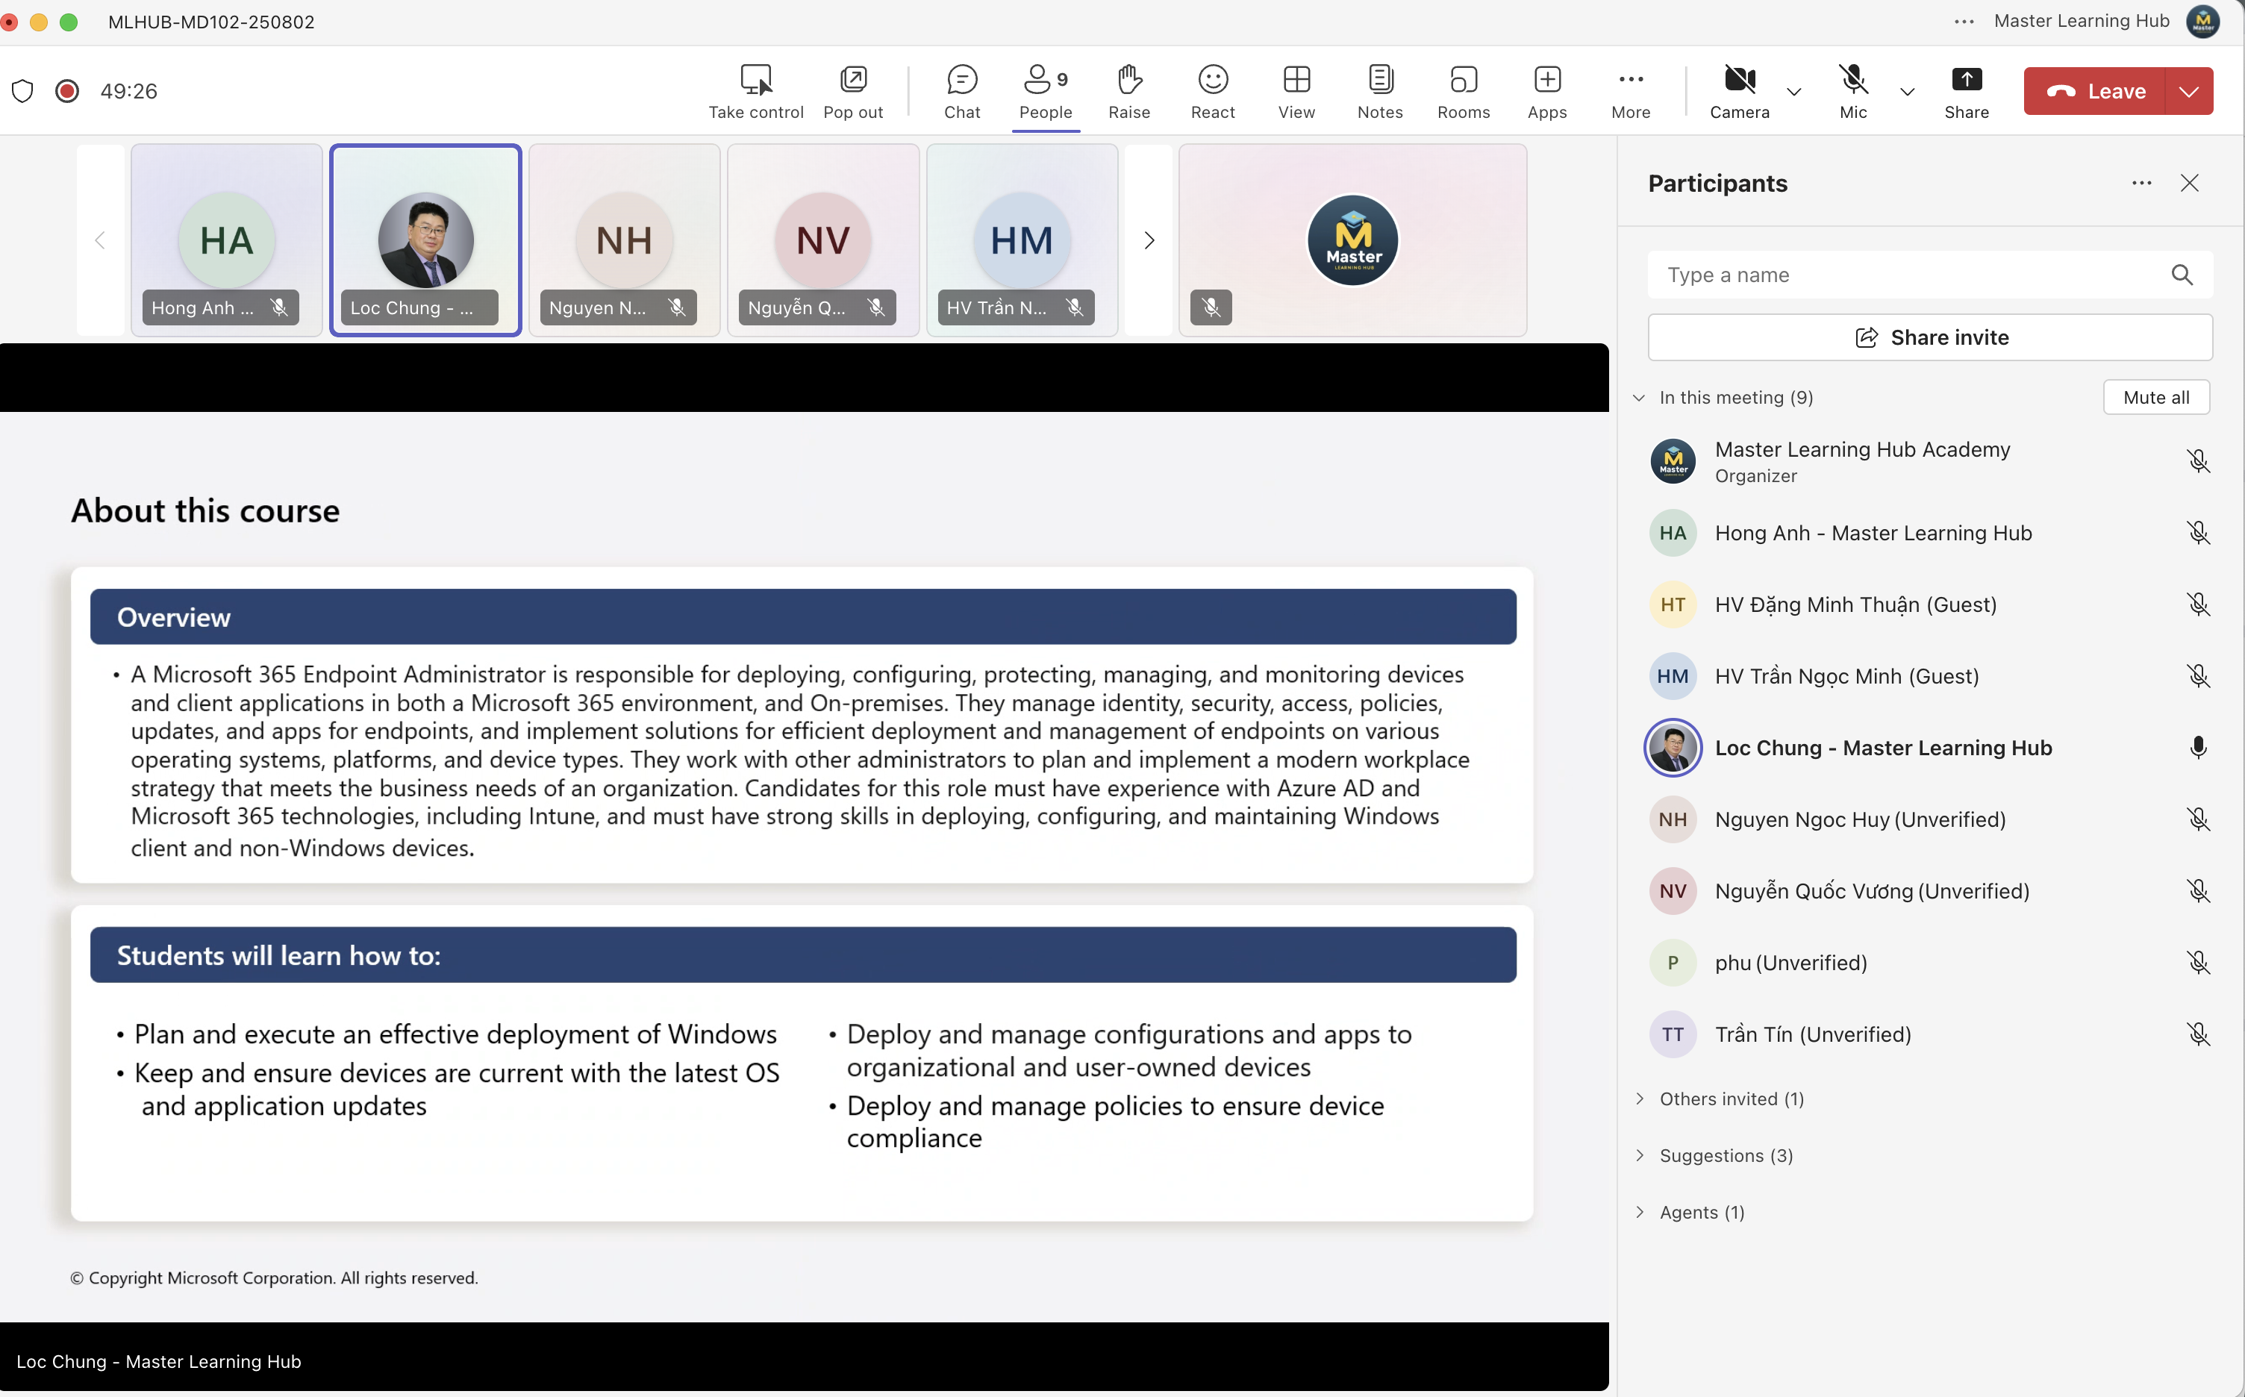Open breakout Rooms
Image resolution: width=2245 pixels, height=1397 pixels.
point(1464,90)
